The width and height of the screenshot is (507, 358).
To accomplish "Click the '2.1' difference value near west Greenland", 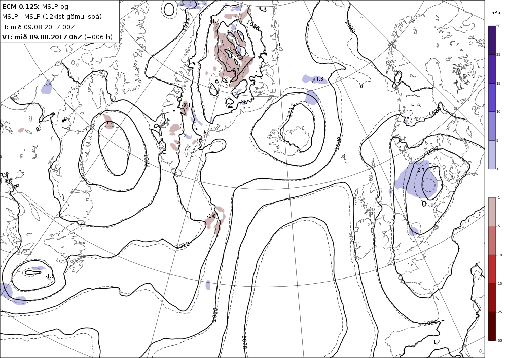I will pyautogui.click(x=188, y=136).
